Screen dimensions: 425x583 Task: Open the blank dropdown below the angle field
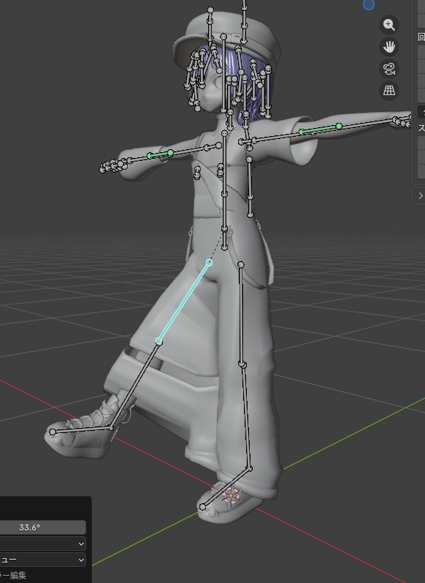[42, 543]
